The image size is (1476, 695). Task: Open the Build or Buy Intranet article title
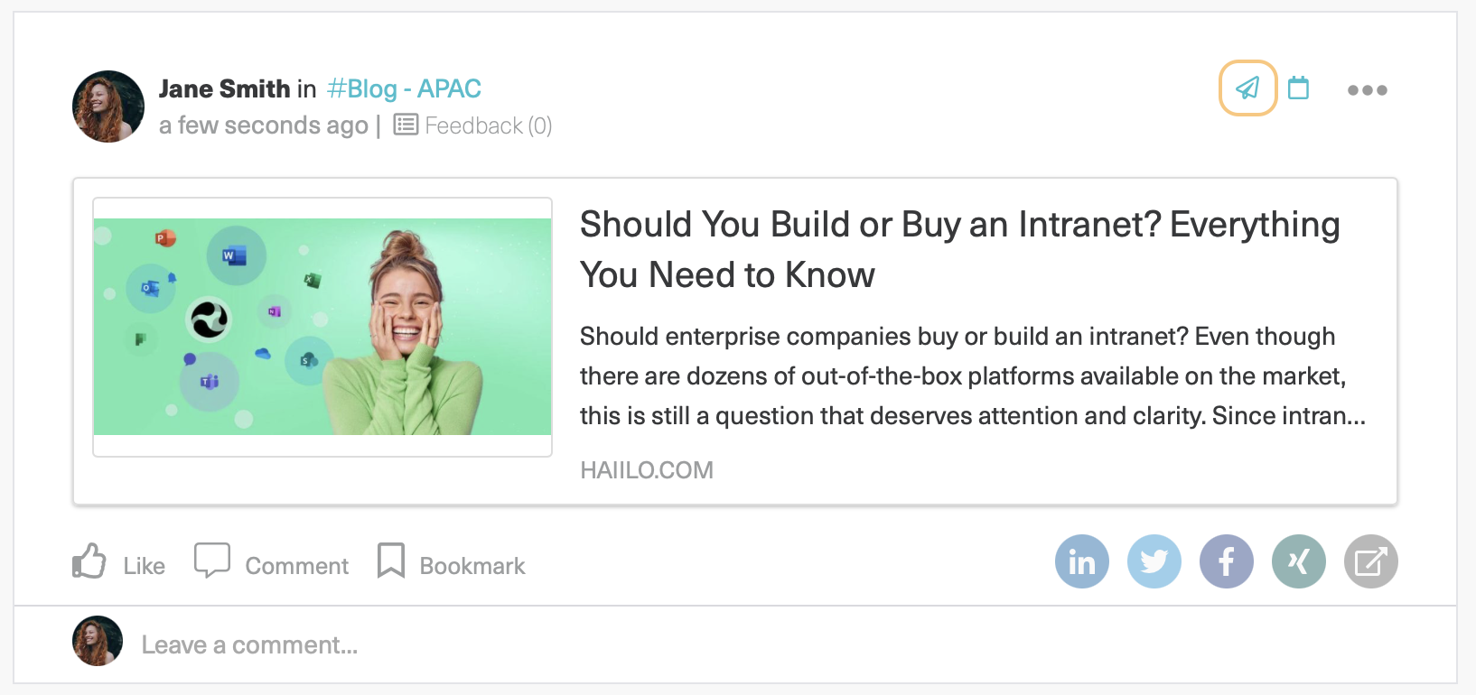(959, 249)
